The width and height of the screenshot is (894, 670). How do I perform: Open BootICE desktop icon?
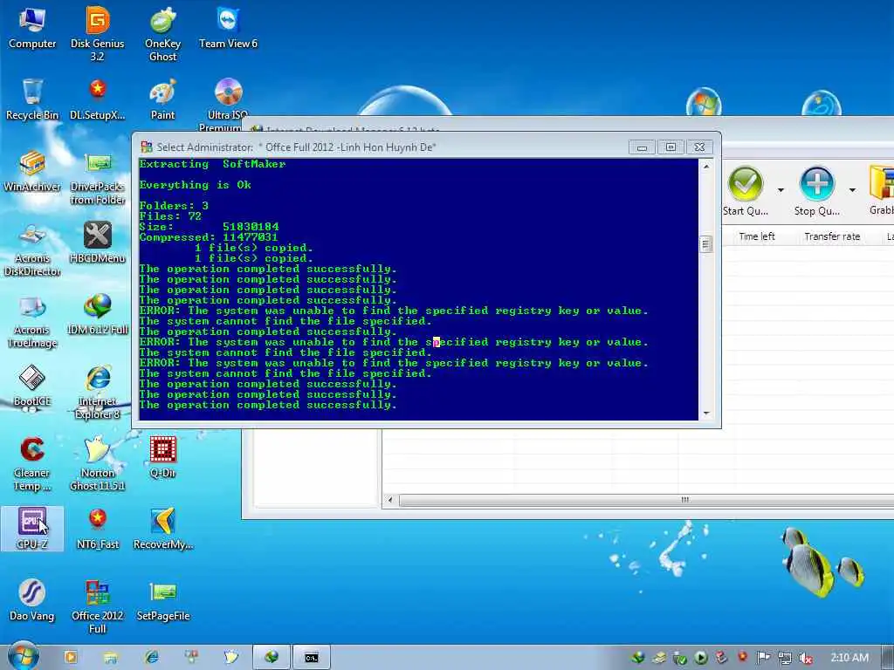32,386
